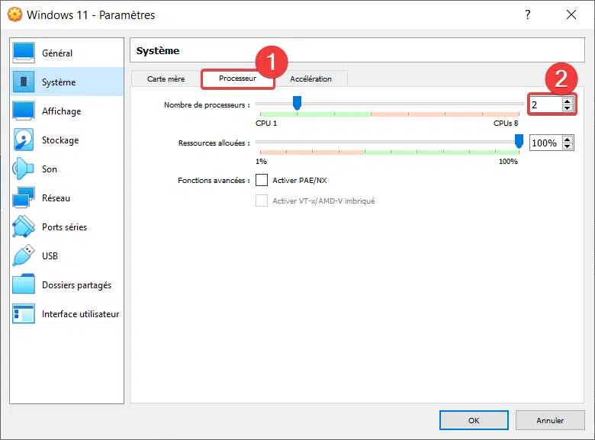Select the Interface utilisateur label
The height and width of the screenshot is (440, 595).
tap(80, 314)
